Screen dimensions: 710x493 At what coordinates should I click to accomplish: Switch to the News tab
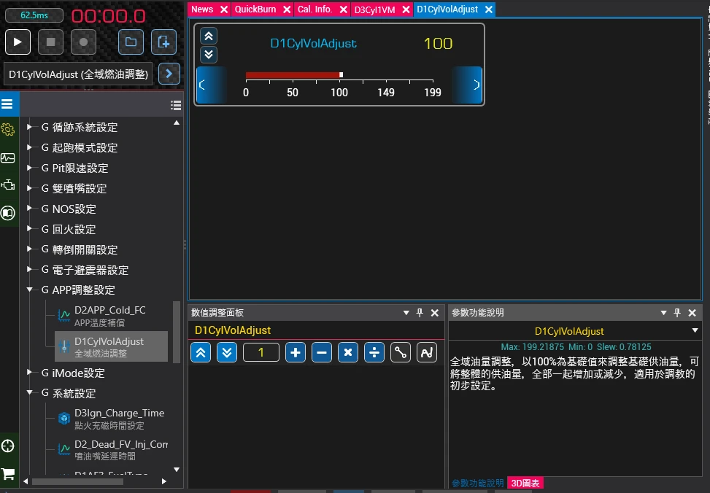tap(202, 9)
